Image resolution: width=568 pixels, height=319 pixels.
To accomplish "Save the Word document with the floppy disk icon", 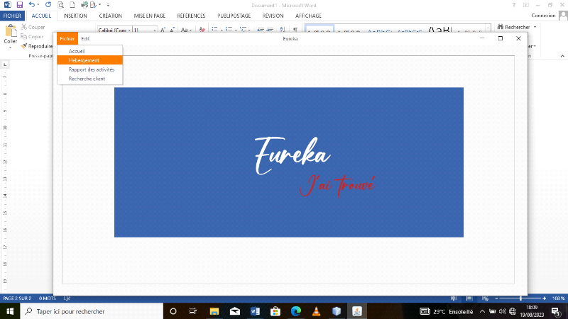I will point(20,5).
